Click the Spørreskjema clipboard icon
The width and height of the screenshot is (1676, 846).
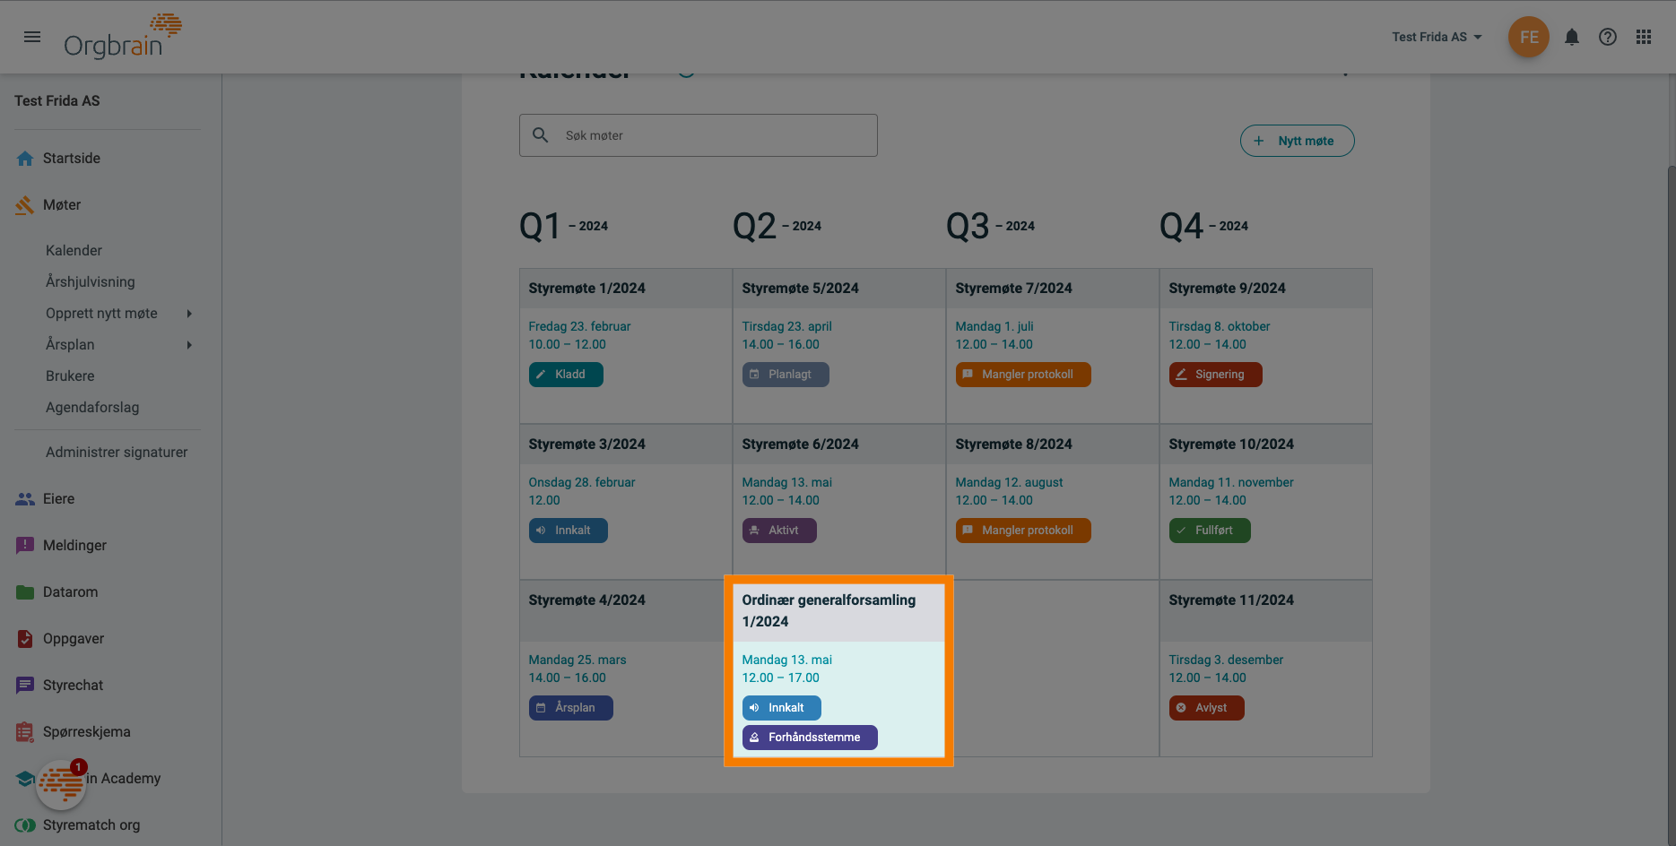(x=25, y=732)
